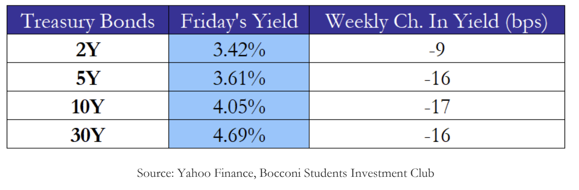The height and width of the screenshot is (190, 579).
Task: Select the 2Y row label
Action: point(87,50)
